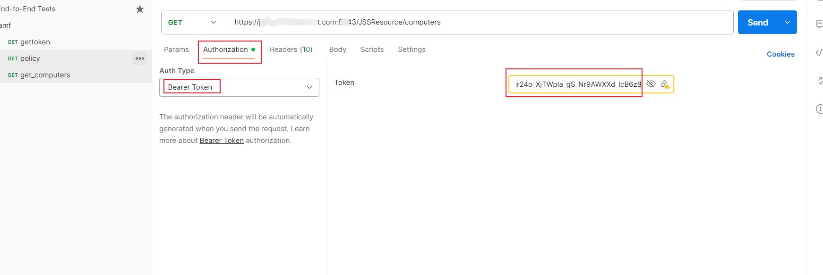Switch to the Params tab
The width and height of the screenshot is (823, 275).
click(176, 50)
